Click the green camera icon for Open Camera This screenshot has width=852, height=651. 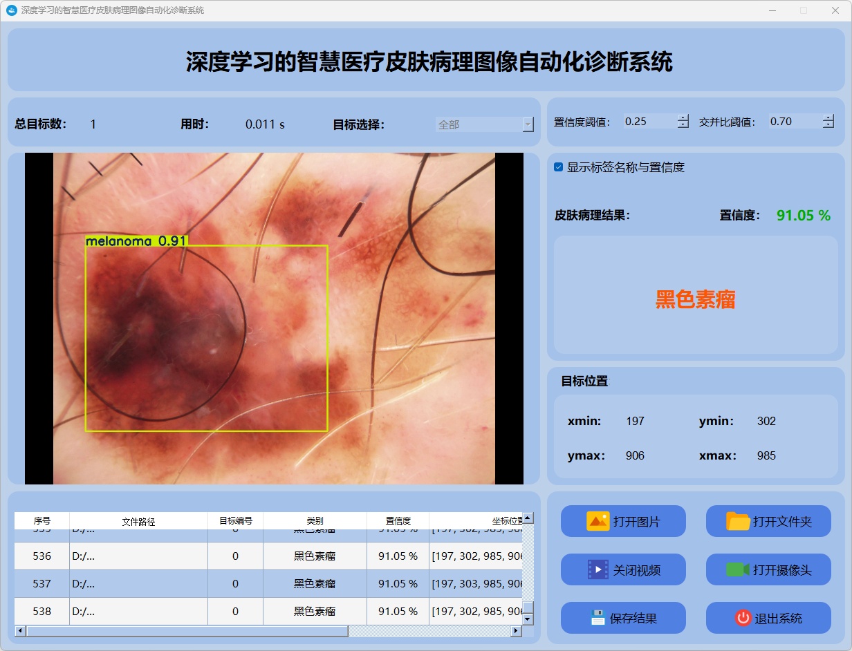[738, 569]
